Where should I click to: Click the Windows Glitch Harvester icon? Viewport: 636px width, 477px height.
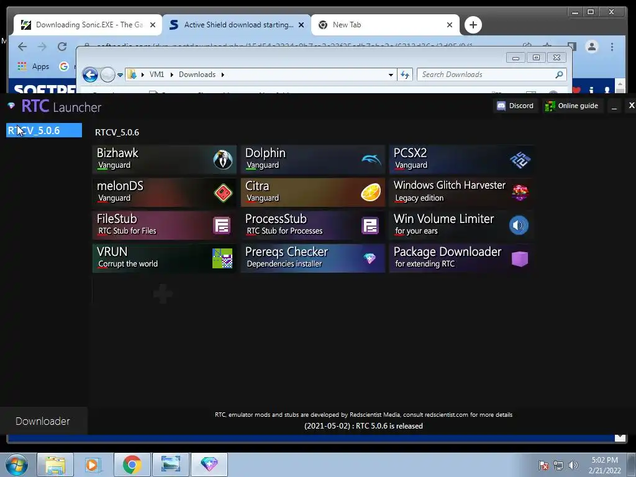tap(520, 193)
